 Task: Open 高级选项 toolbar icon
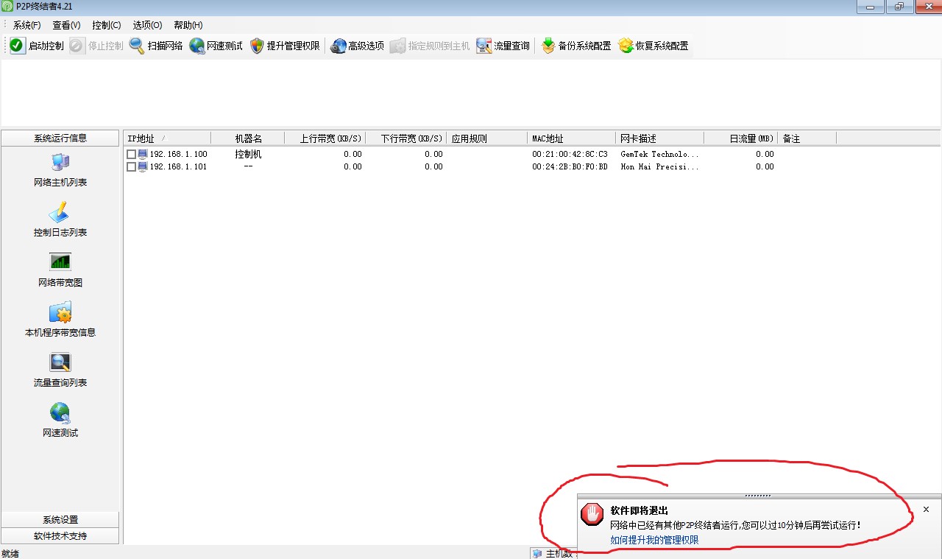[338, 46]
